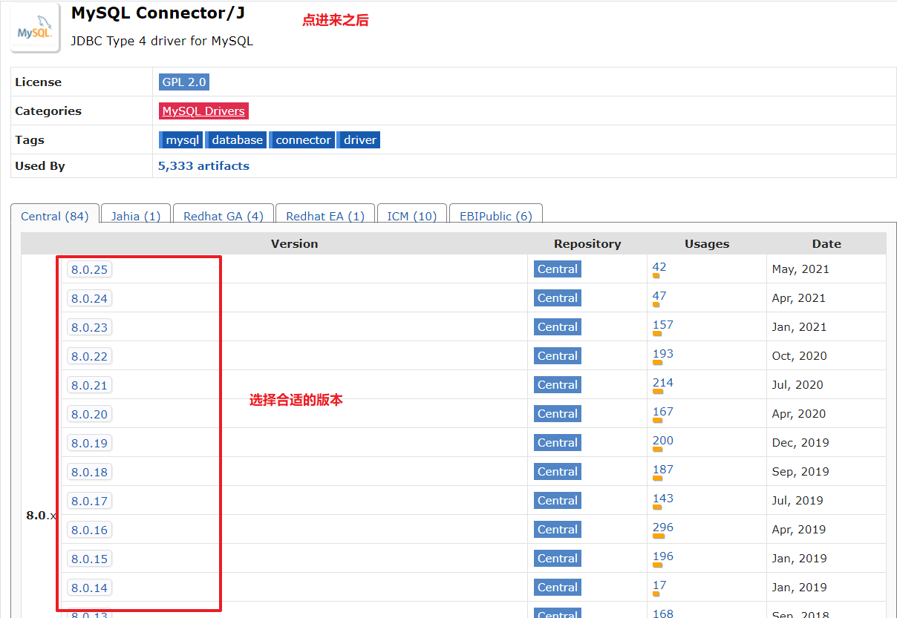Open the 143 usages link
Viewport: 897px width, 618px height.
click(663, 498)
